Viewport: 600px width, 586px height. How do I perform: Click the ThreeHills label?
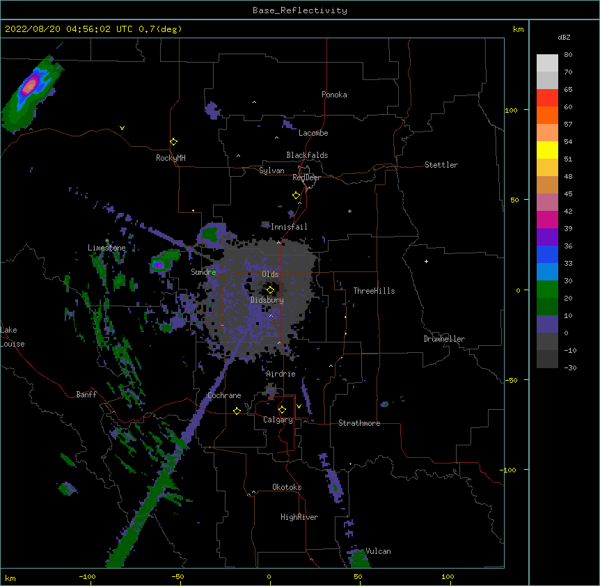click(374, 291)
